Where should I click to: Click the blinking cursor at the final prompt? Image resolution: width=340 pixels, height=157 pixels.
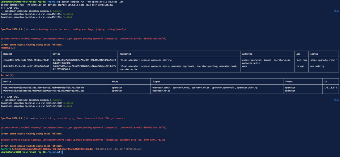pos(62,152)
